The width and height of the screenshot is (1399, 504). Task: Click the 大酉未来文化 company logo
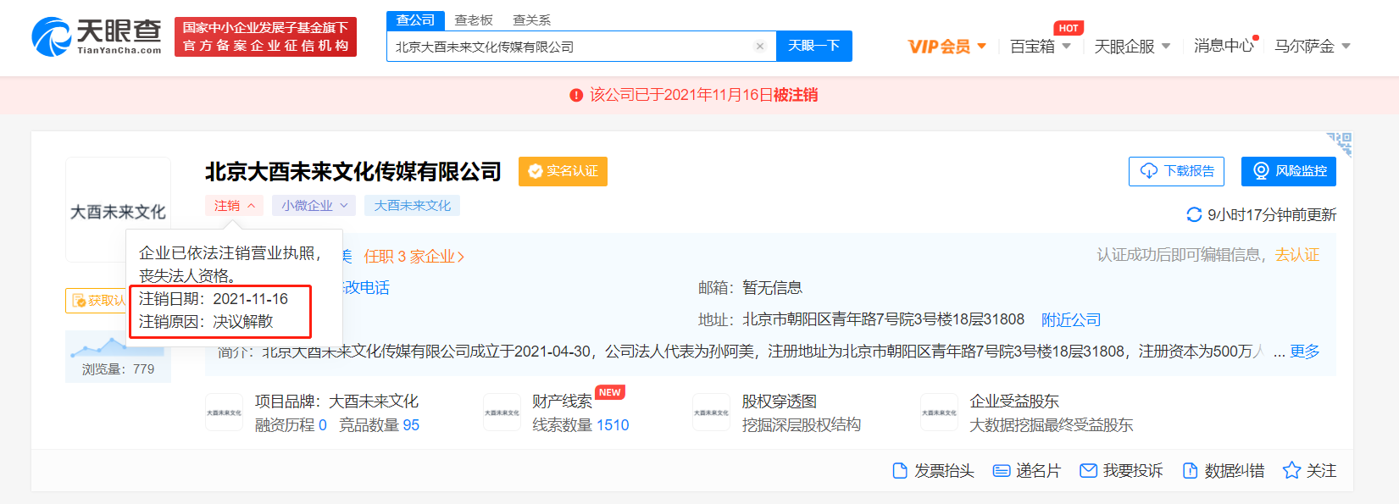point(118,212)
